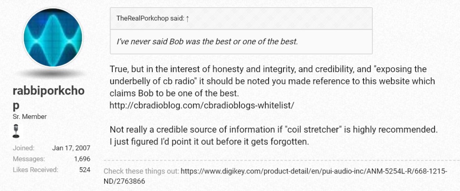Open the cbradioblog.com whitelist link

click(202, 105)
